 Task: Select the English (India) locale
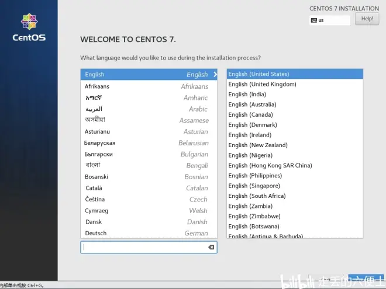[295, 95]
